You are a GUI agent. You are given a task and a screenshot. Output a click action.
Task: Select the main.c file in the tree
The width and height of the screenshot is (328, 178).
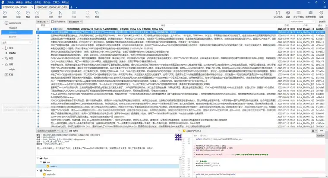[54, 166]
